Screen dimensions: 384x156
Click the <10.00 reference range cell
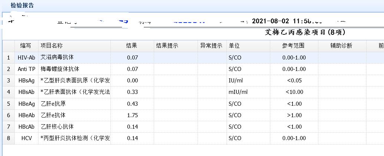294,92
